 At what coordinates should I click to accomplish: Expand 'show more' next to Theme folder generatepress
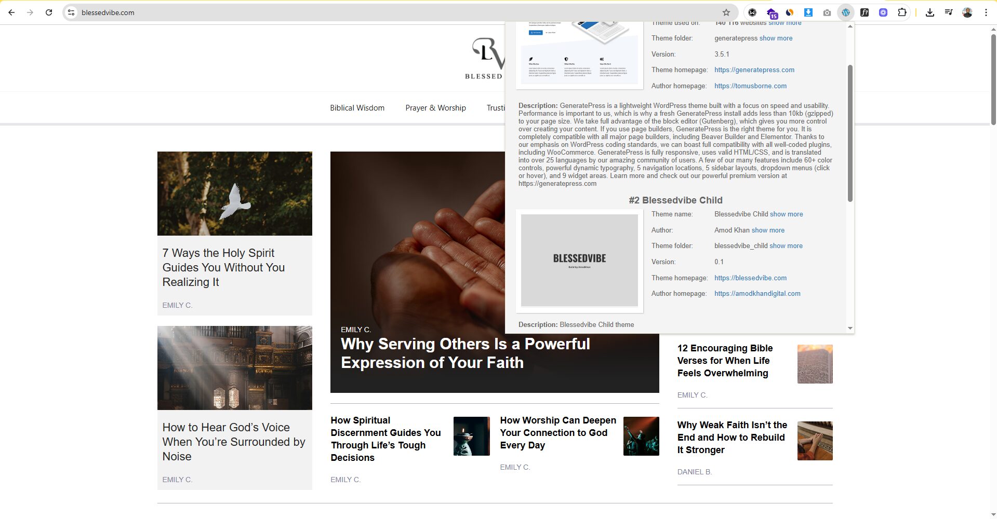pos(776,38)
